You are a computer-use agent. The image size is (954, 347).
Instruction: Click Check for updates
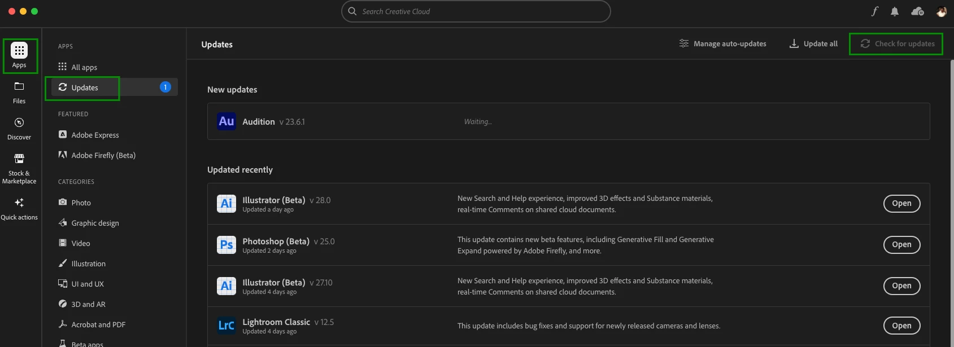coord(897,43)
